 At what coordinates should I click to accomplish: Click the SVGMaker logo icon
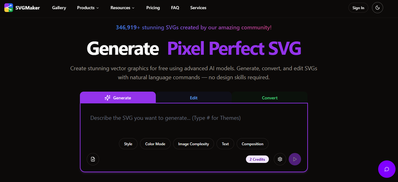[x=8, y=8]
